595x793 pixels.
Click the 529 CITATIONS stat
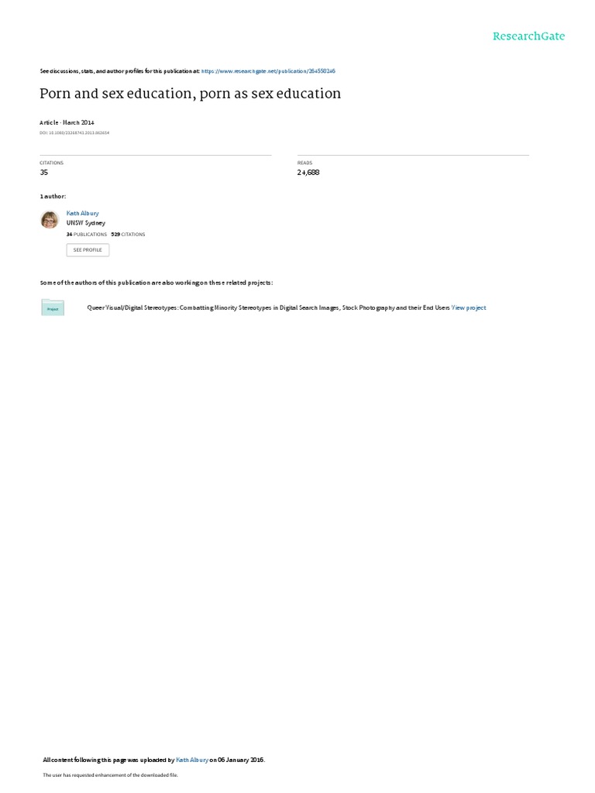click(128, 235)
